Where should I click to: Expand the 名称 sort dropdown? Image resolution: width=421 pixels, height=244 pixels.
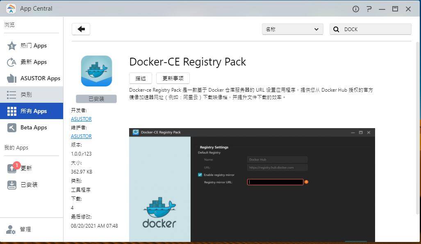coord(292,29)
